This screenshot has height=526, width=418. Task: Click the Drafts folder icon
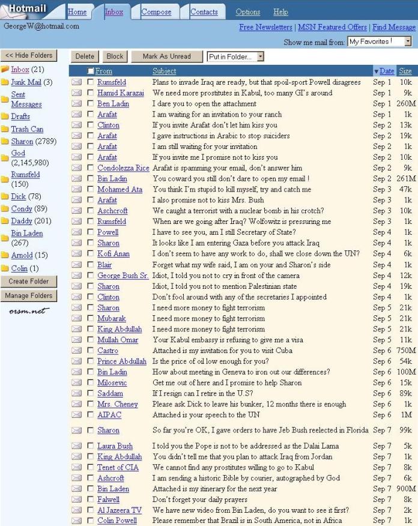click(5, 116)
